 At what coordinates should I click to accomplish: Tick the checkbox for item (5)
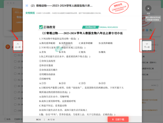(x=15, y=80)
